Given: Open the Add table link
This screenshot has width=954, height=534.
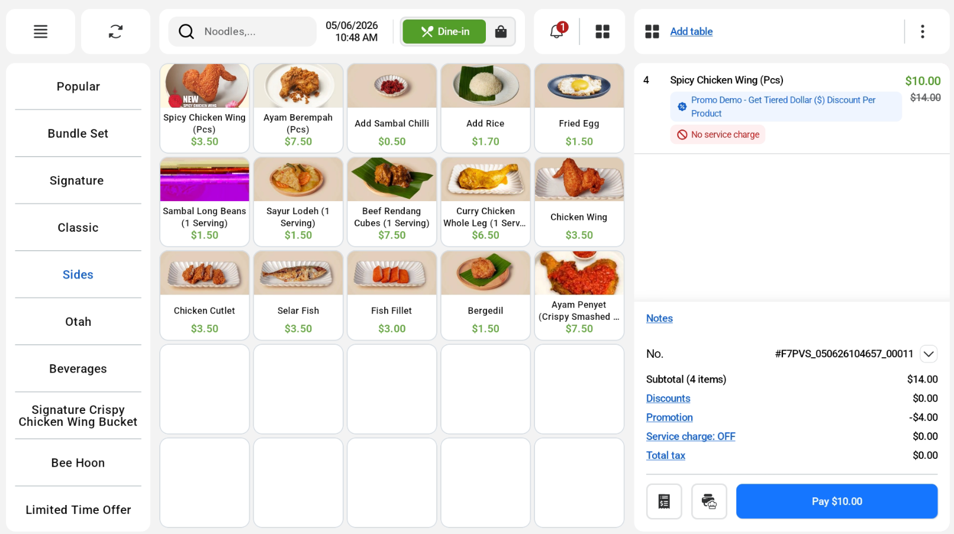Looking at the screenshot, I should click(691, 31).
